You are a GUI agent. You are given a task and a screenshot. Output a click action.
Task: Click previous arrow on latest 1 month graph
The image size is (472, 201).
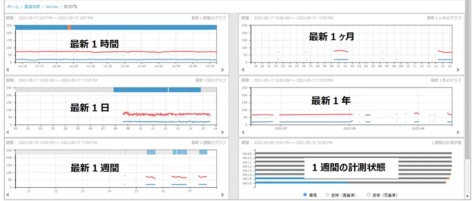pos(242,70)
